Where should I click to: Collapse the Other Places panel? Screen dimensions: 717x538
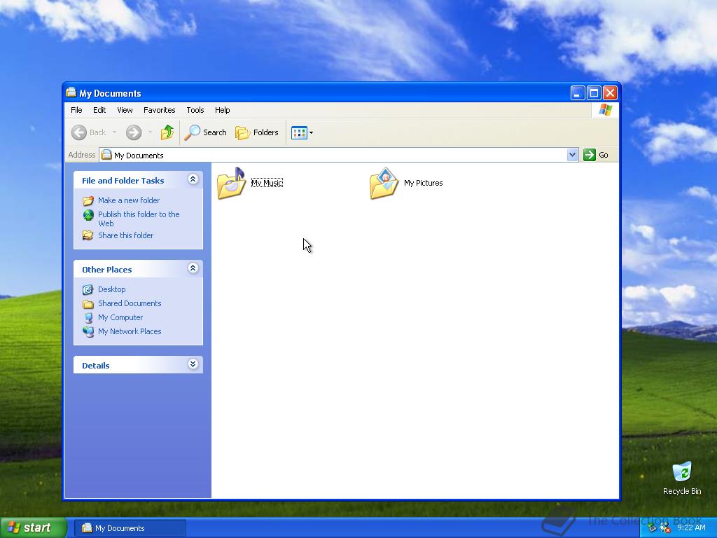click(193, 268)
